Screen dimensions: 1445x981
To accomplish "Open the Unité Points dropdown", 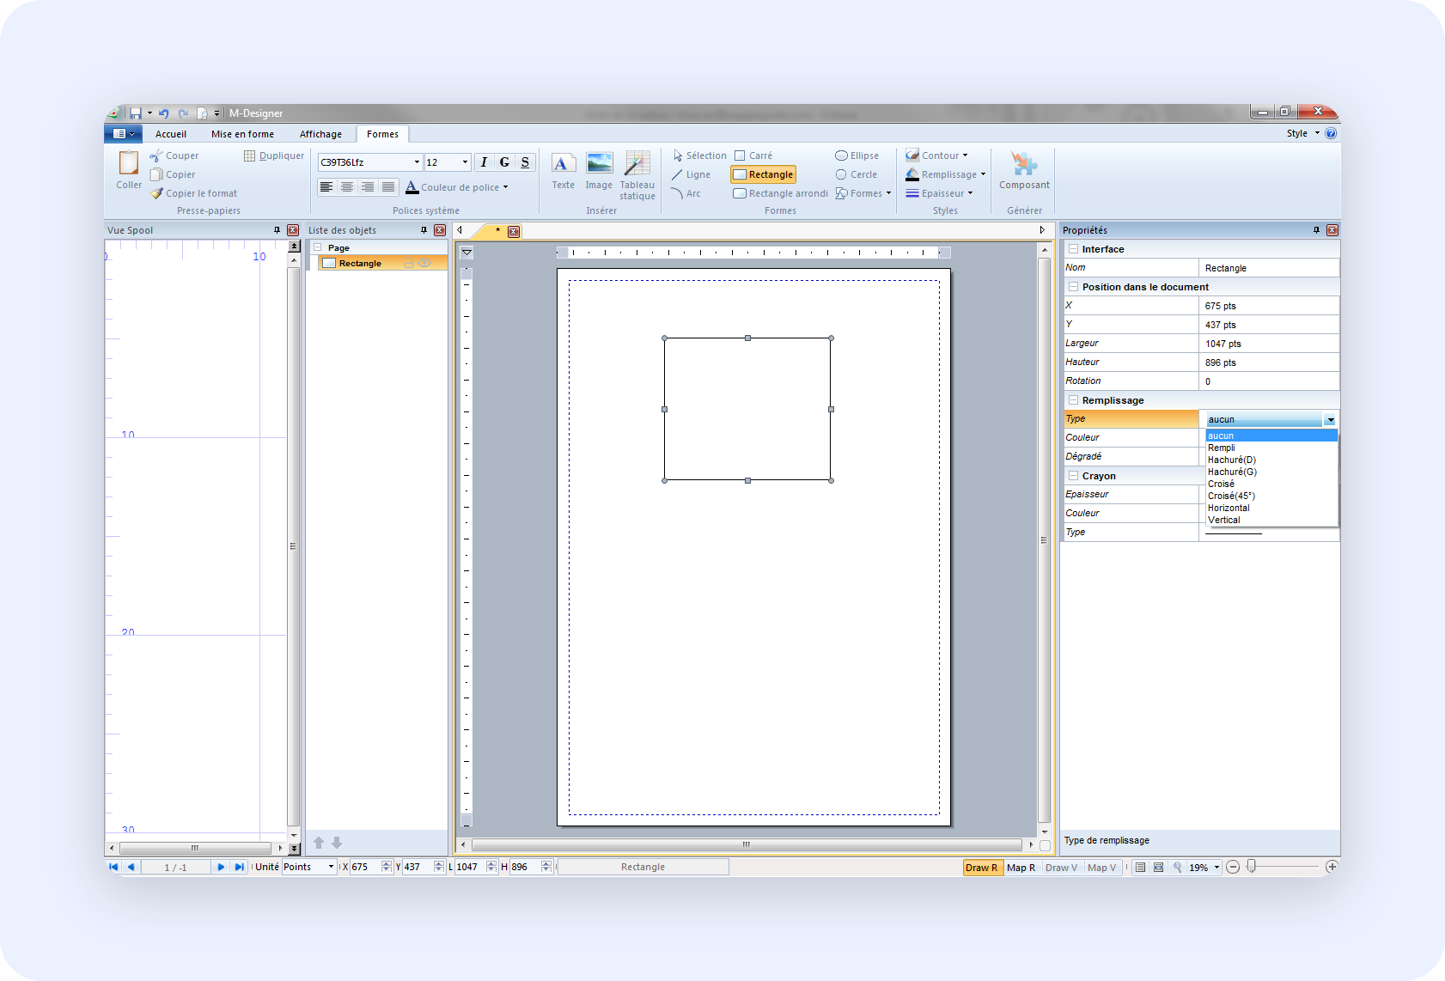I will tap(331, 867).
